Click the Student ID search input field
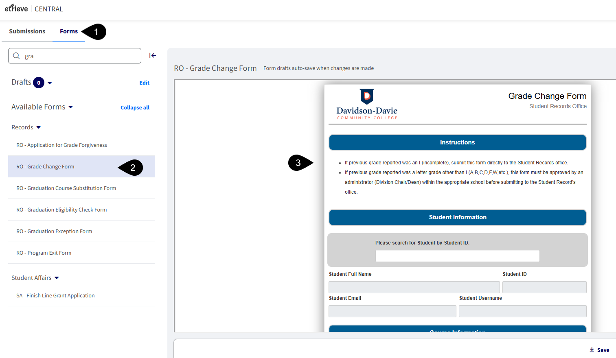Viewport: 616px width, 358px height. pos(457,256)
